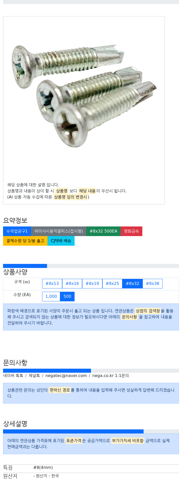
Task: Select the #8x13 size option
Action: click(x=52, y=284)
